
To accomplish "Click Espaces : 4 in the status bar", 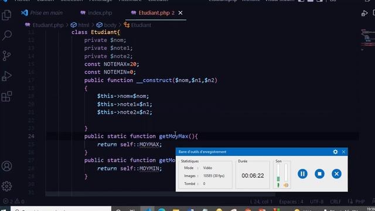I will click(291, 202).
